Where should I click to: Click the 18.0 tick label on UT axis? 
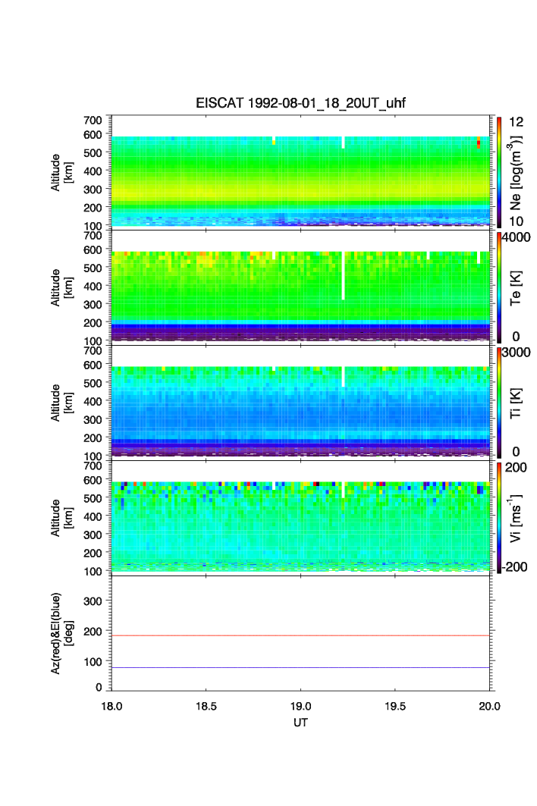tap(111, 706)
